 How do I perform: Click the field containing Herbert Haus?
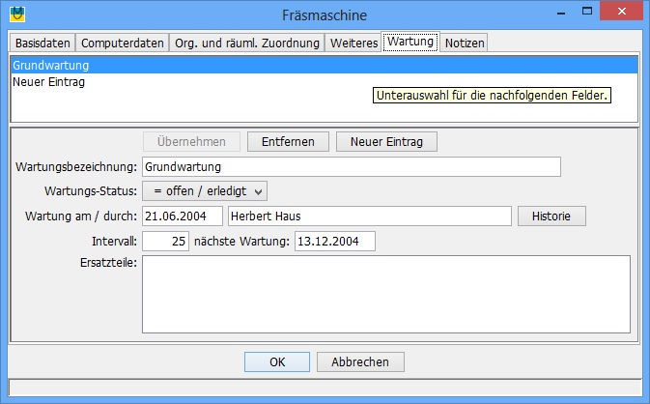[x=370, y=216]
